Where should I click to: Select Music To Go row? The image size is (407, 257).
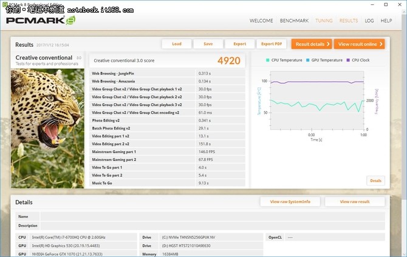click(167, 183)
